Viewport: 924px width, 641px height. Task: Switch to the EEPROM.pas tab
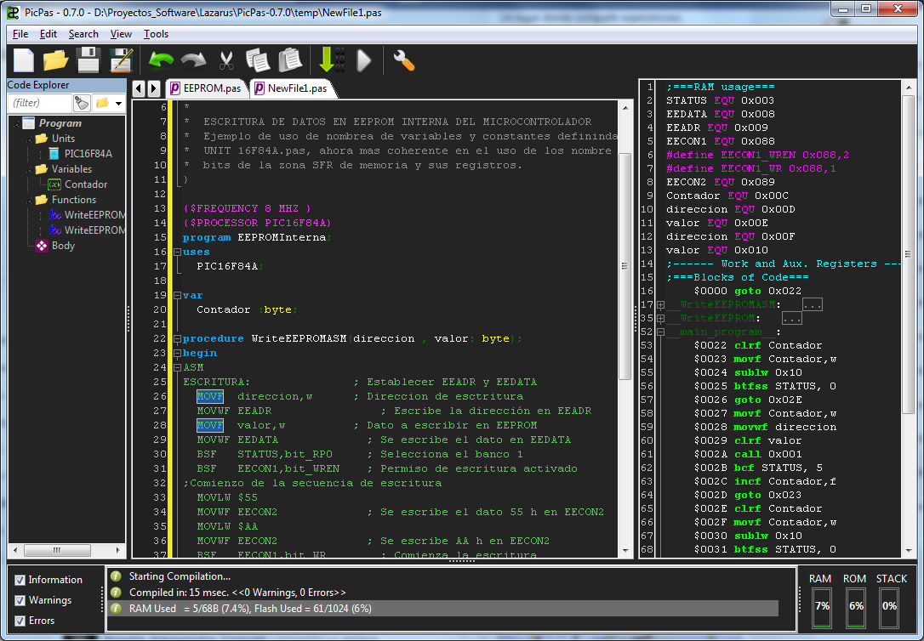(x=206, y=88)
